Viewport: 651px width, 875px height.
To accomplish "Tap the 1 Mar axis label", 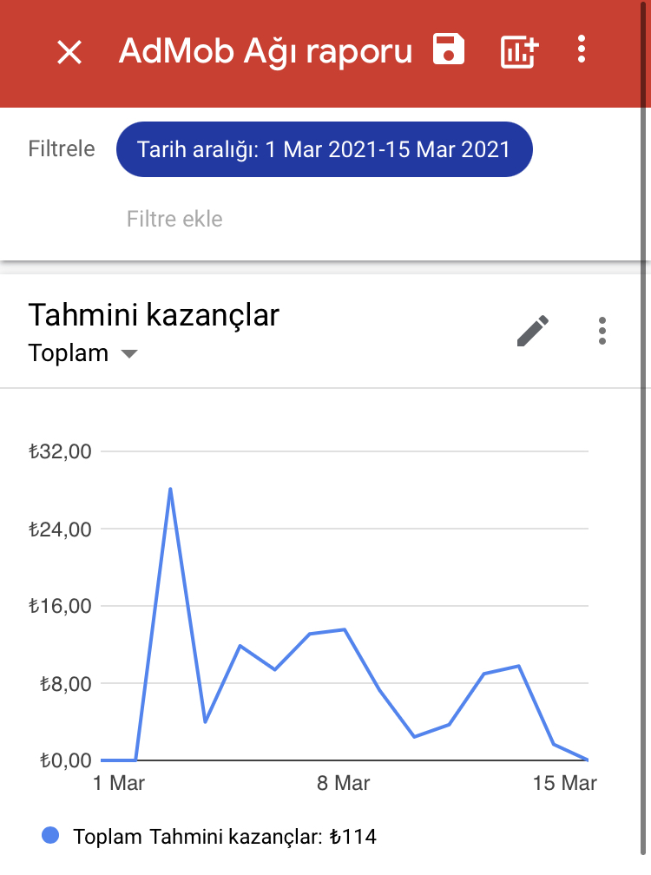I will pyautogui.click(x=119, y=783).
